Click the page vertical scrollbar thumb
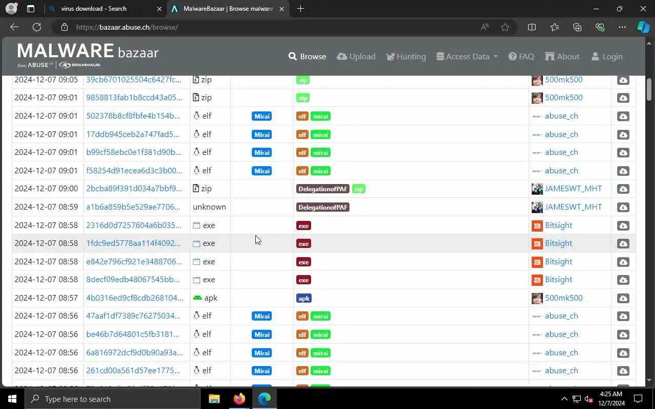This screenshot has height=409, width=655. tap(649, 89)
